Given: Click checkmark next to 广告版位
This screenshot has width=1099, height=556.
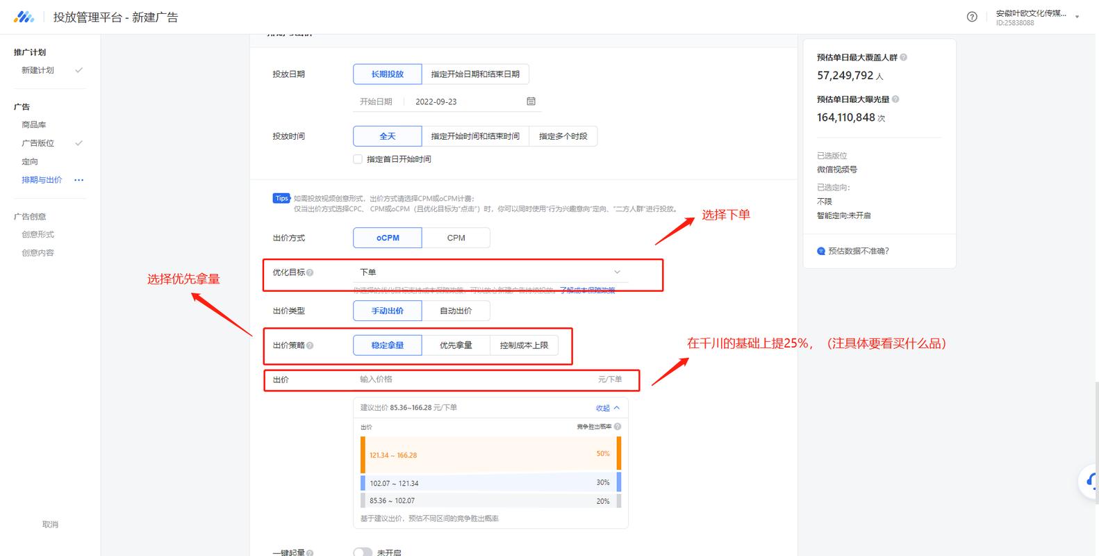Looking at the screenshot, I should pos(78,143).
